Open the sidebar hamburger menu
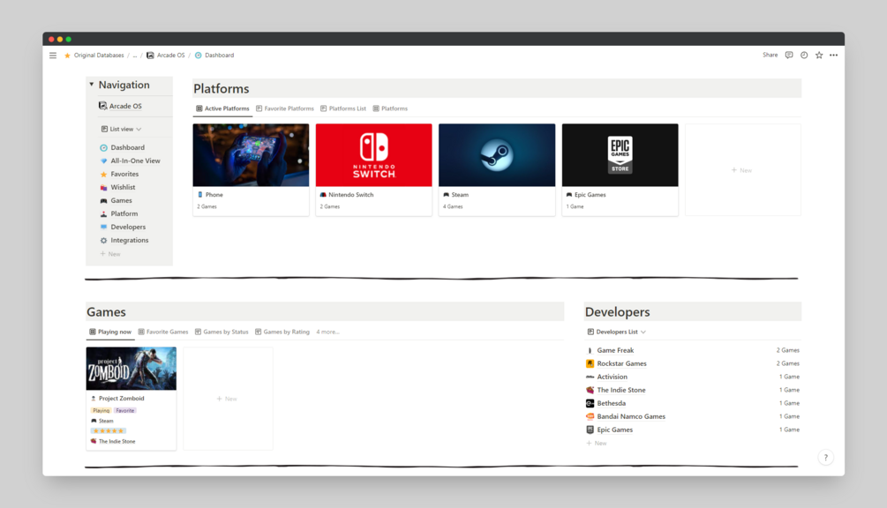The width and height of the screenshot is (887, 508). click(x=53, y=56)
